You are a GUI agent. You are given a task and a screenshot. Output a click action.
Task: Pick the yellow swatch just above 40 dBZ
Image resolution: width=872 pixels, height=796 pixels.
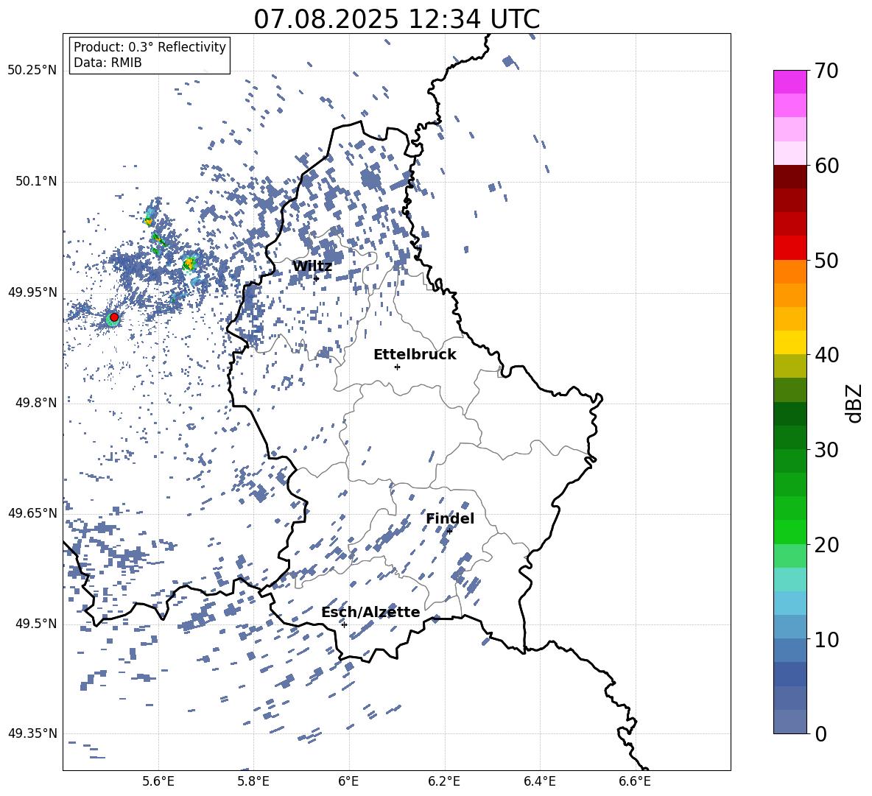790,342
